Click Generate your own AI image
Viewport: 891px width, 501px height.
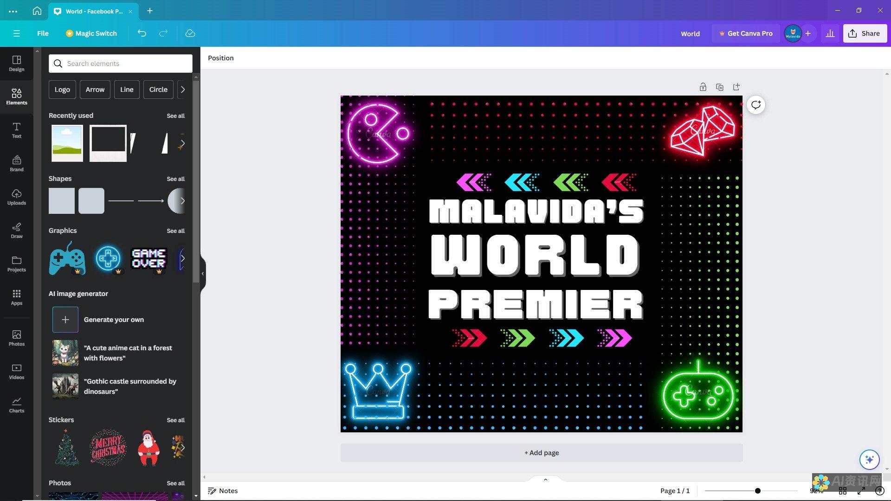coord(98,319)
